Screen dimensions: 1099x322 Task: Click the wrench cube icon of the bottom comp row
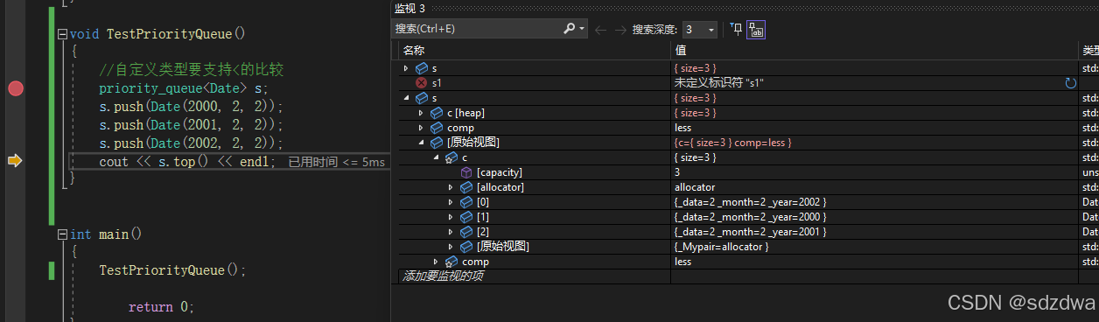(451, 262)
